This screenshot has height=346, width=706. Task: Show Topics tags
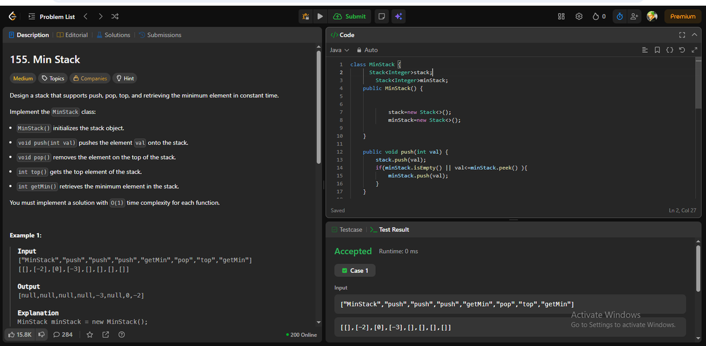[x=53, y=78]
